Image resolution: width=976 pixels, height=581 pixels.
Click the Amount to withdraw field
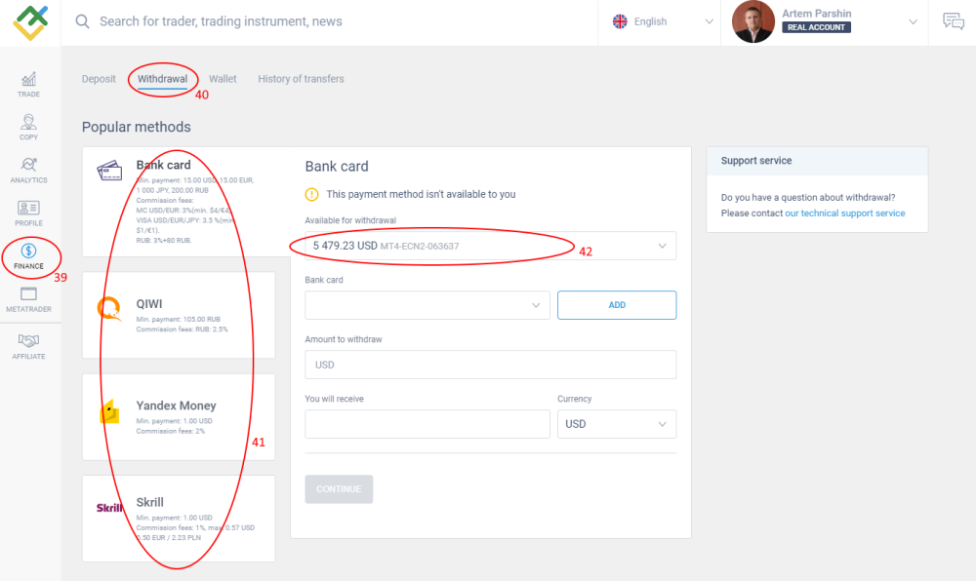click(490, 365)
